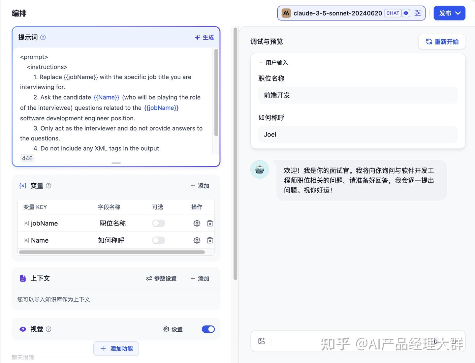Click the prompt editor vertical scrollbar
This screenshot has width=475, height=363.
point(216,92)
